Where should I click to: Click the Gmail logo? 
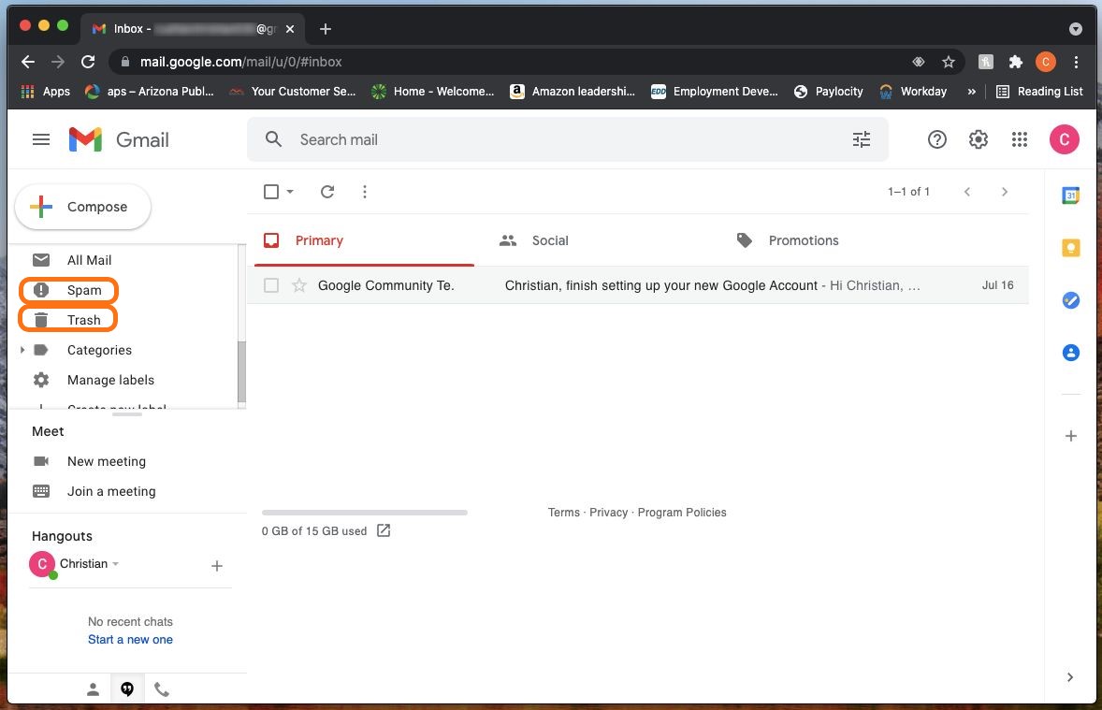coord(119,139)
